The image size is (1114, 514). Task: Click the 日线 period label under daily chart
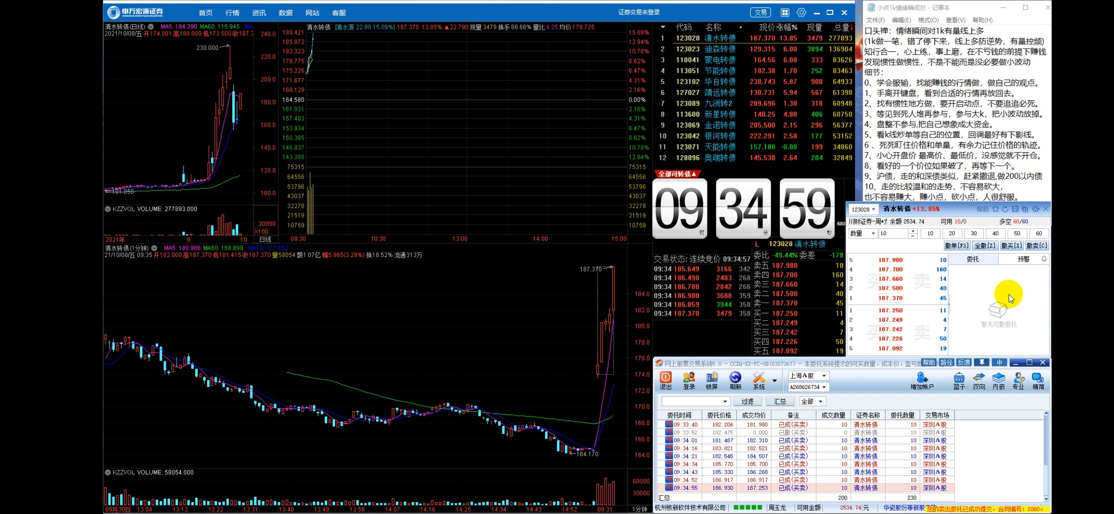[x=265, y=239]
